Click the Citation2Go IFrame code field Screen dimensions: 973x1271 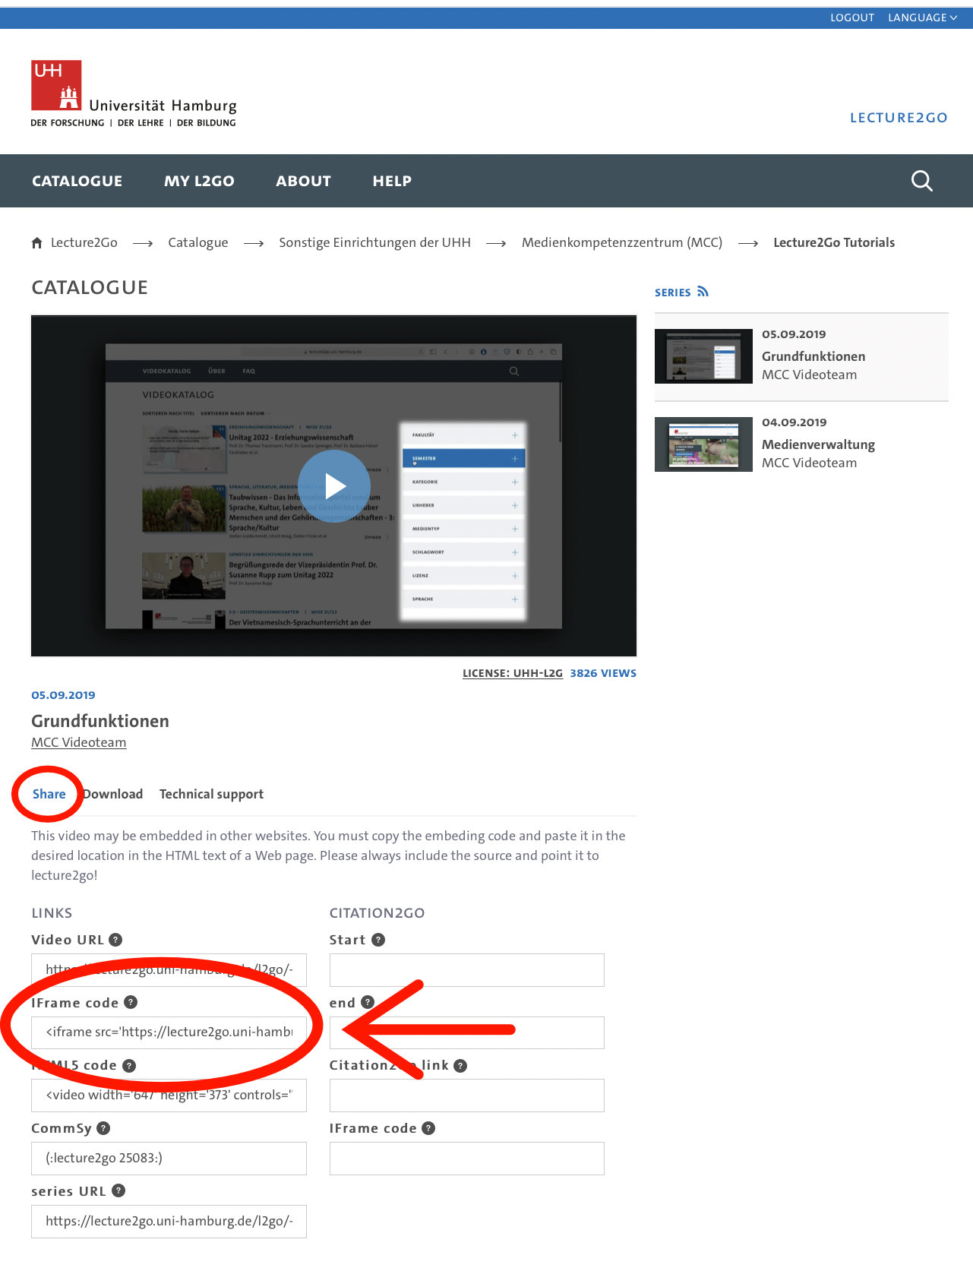tap(467, 1159)
